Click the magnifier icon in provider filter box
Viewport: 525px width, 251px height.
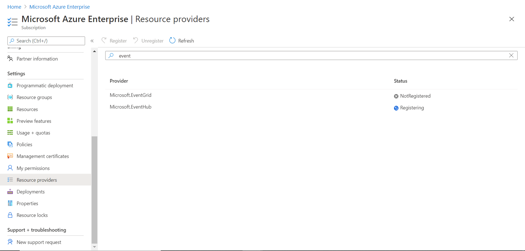tap(111, 56)
